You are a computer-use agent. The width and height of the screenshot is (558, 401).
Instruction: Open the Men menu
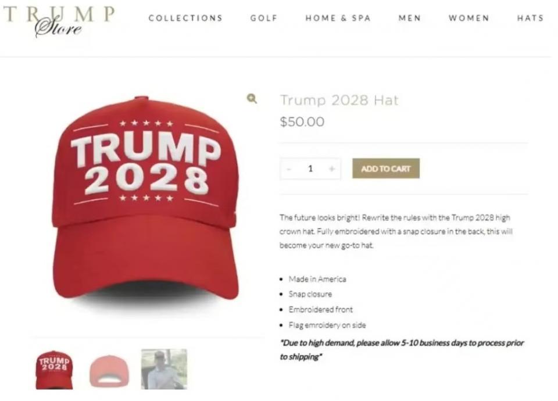[x=410, y=18]
